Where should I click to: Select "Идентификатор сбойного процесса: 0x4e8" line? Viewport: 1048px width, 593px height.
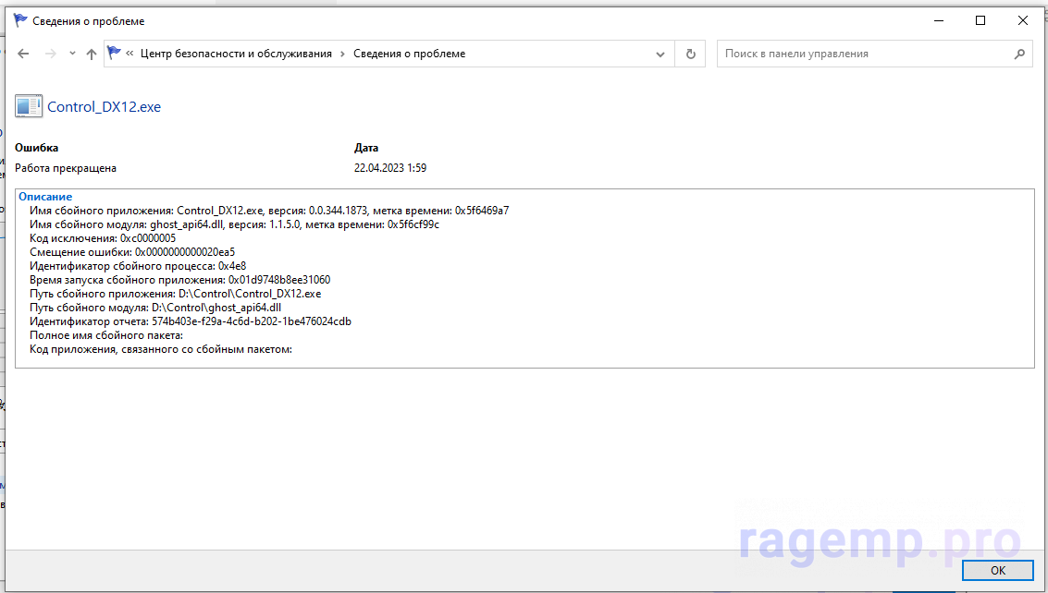pyautogui.click(x=138, y=266)
